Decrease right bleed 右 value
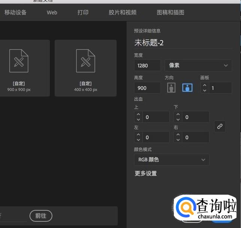241x228 pixels. click(178, 140)
